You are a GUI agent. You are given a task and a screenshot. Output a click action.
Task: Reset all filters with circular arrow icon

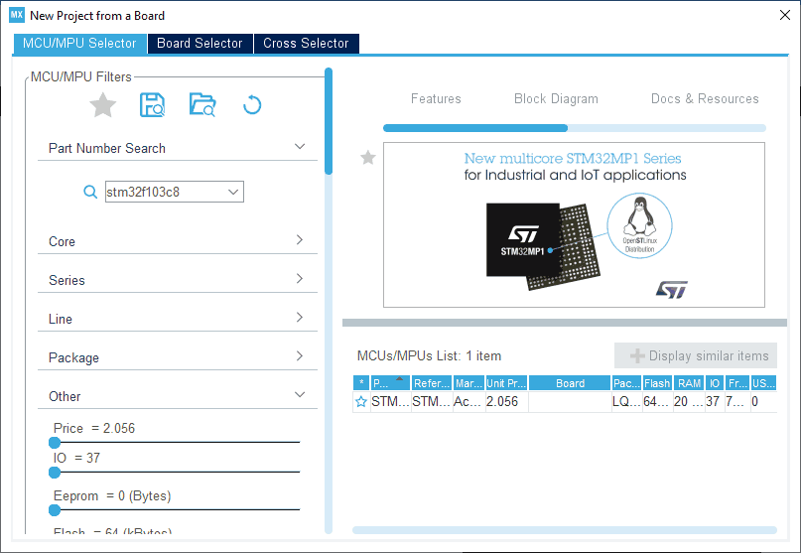coord(252,105)
